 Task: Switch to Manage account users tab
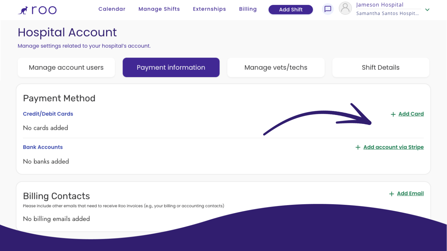[x=66, y=68]
